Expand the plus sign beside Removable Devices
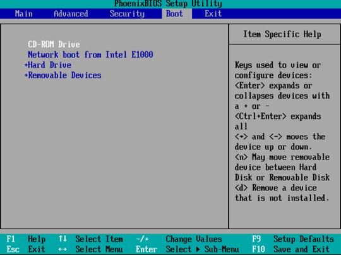The height and width of the screenshot is (255, 341). click(x=26, y=75)
